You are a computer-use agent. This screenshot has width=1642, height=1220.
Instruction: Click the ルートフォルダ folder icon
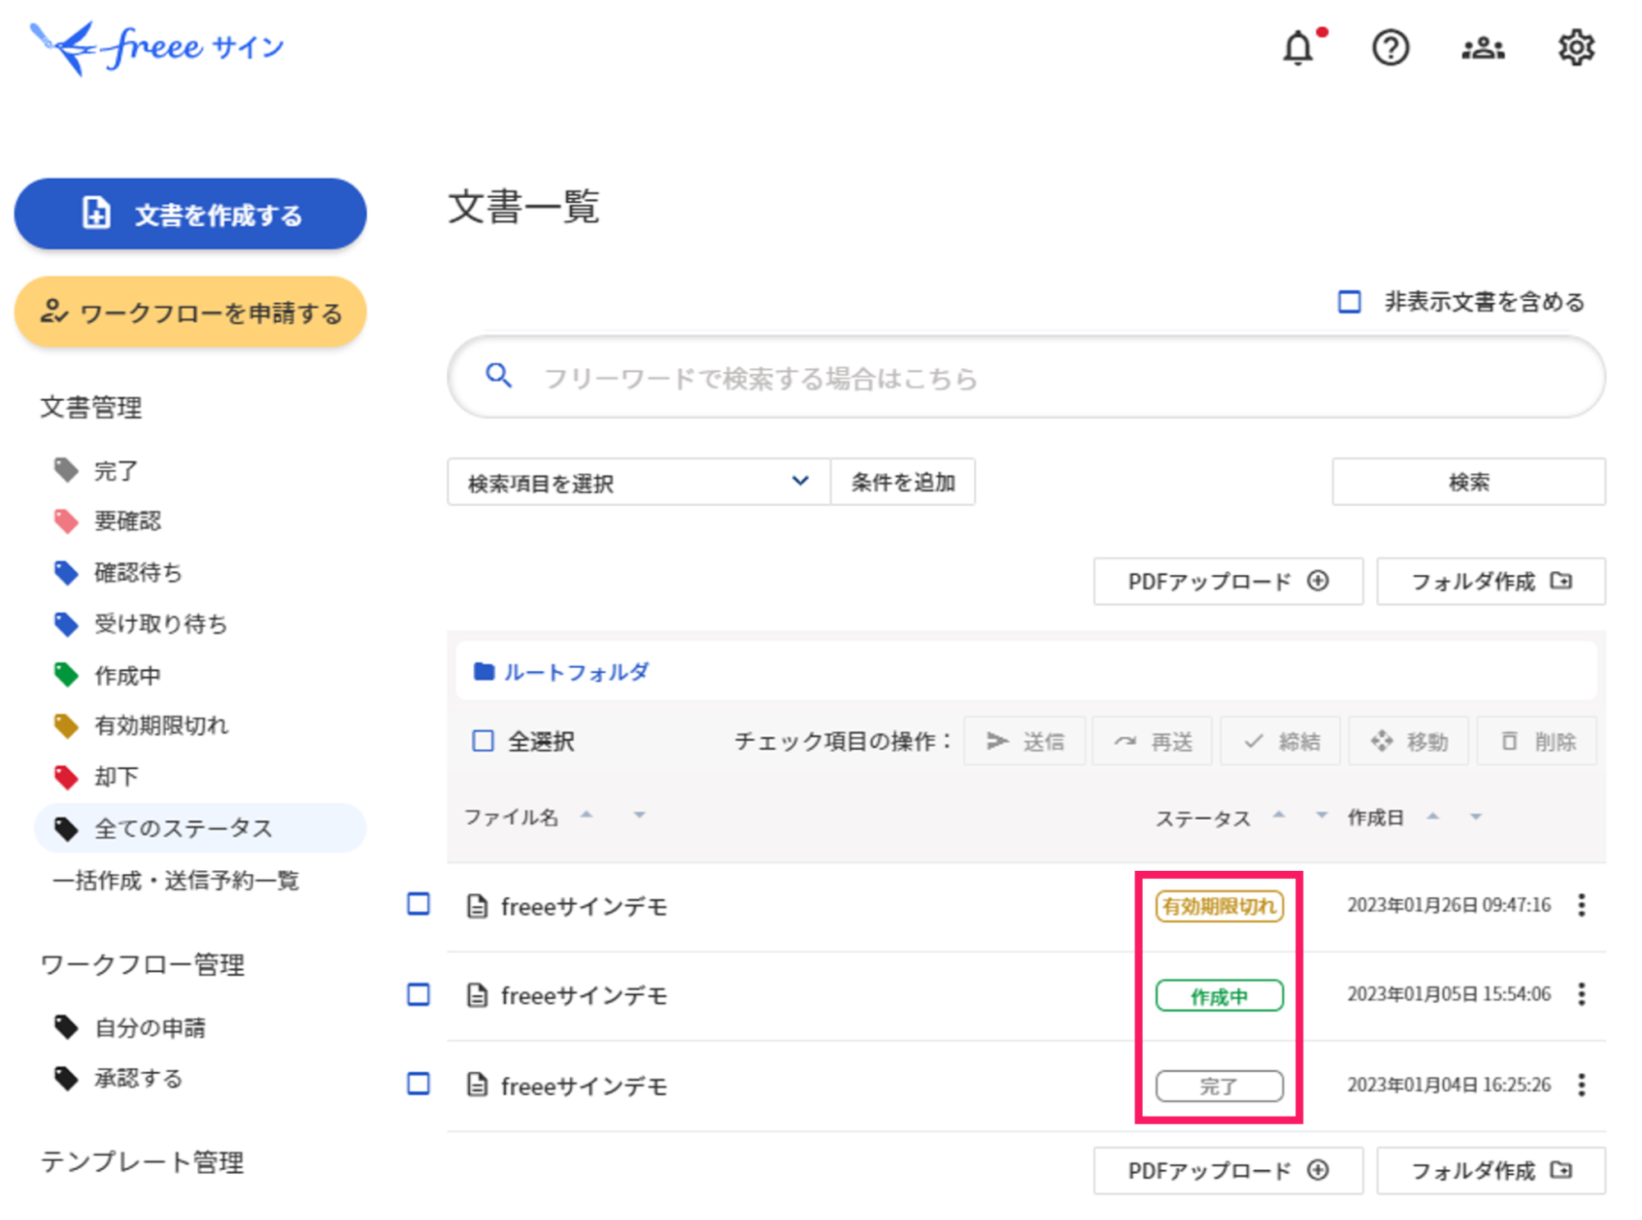pyautogui.click(x=484, y=671)
